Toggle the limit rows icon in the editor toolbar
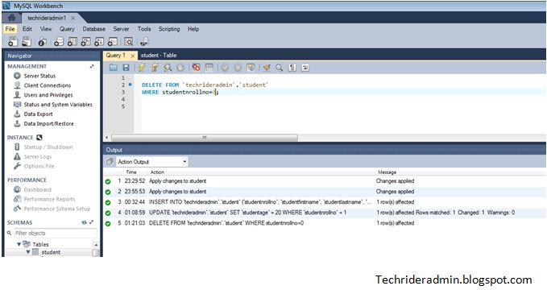The height and width of the screenshot is (290, 547). tap(209, 68)
